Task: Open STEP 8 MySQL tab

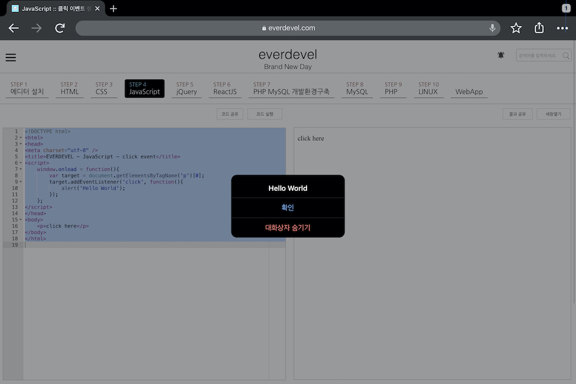Action: 357,89
